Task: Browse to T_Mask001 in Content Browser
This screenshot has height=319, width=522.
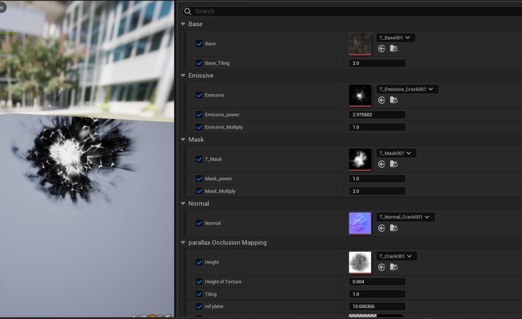Action: coord(393,164)
